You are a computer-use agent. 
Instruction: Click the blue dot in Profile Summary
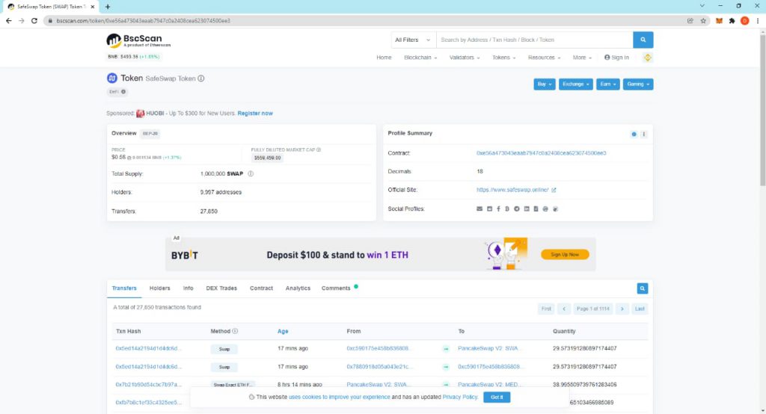(634, 135)
